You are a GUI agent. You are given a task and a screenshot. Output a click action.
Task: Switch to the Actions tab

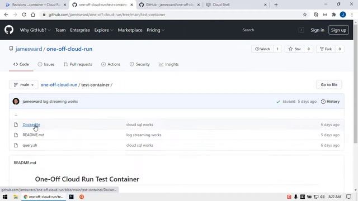pyautogui.click(x=111, y=65)
